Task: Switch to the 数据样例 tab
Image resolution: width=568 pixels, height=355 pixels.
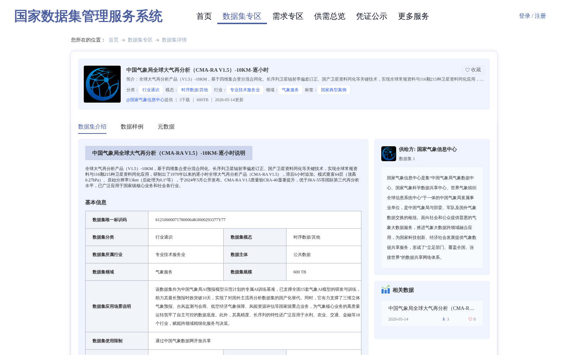Action: tap(132, 127)
